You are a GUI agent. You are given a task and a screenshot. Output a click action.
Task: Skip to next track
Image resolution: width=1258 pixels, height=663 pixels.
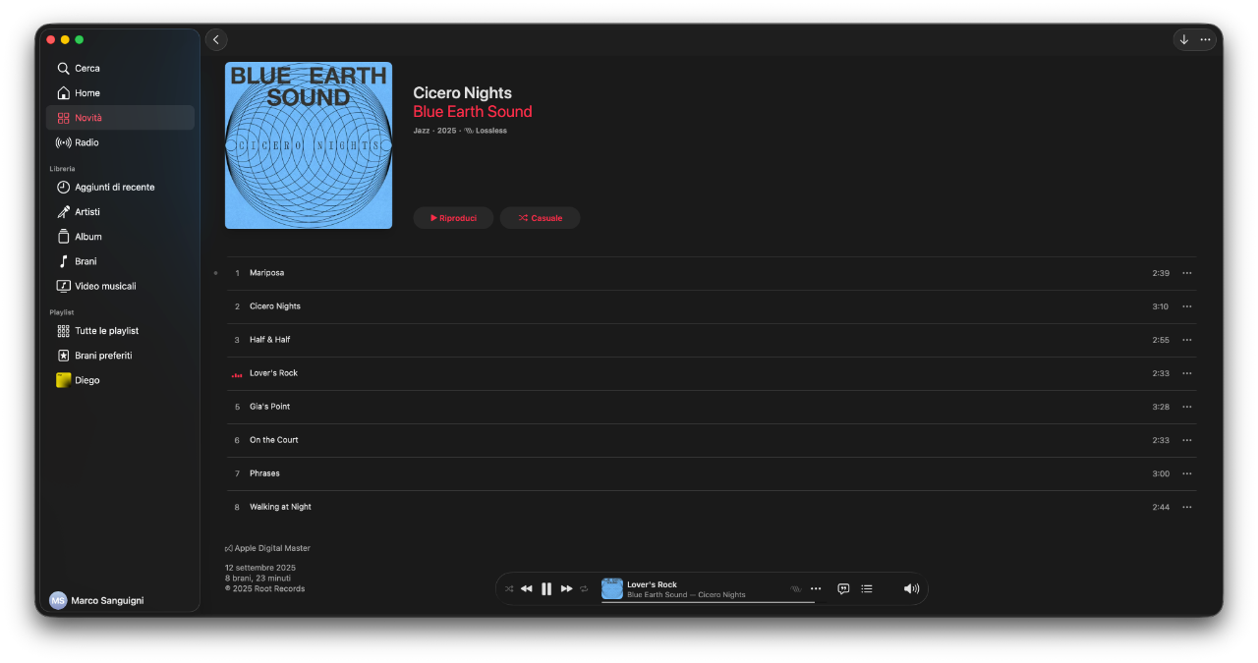pos(566,589)
